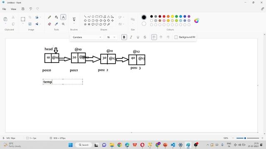Open the Candara font family dropdown

87,37
